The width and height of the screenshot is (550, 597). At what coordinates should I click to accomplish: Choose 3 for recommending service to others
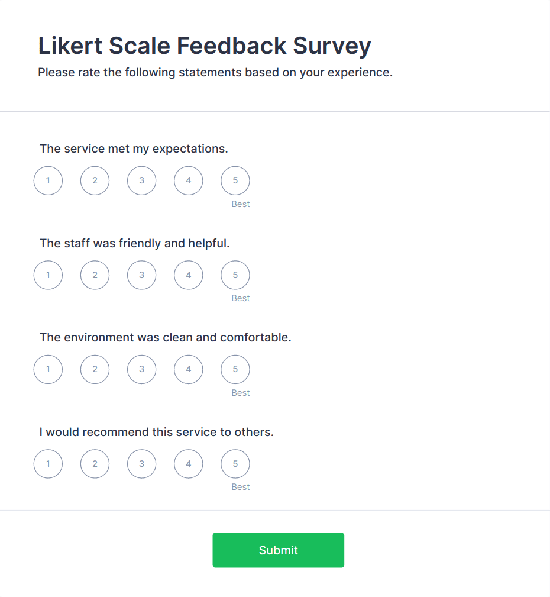141,464
